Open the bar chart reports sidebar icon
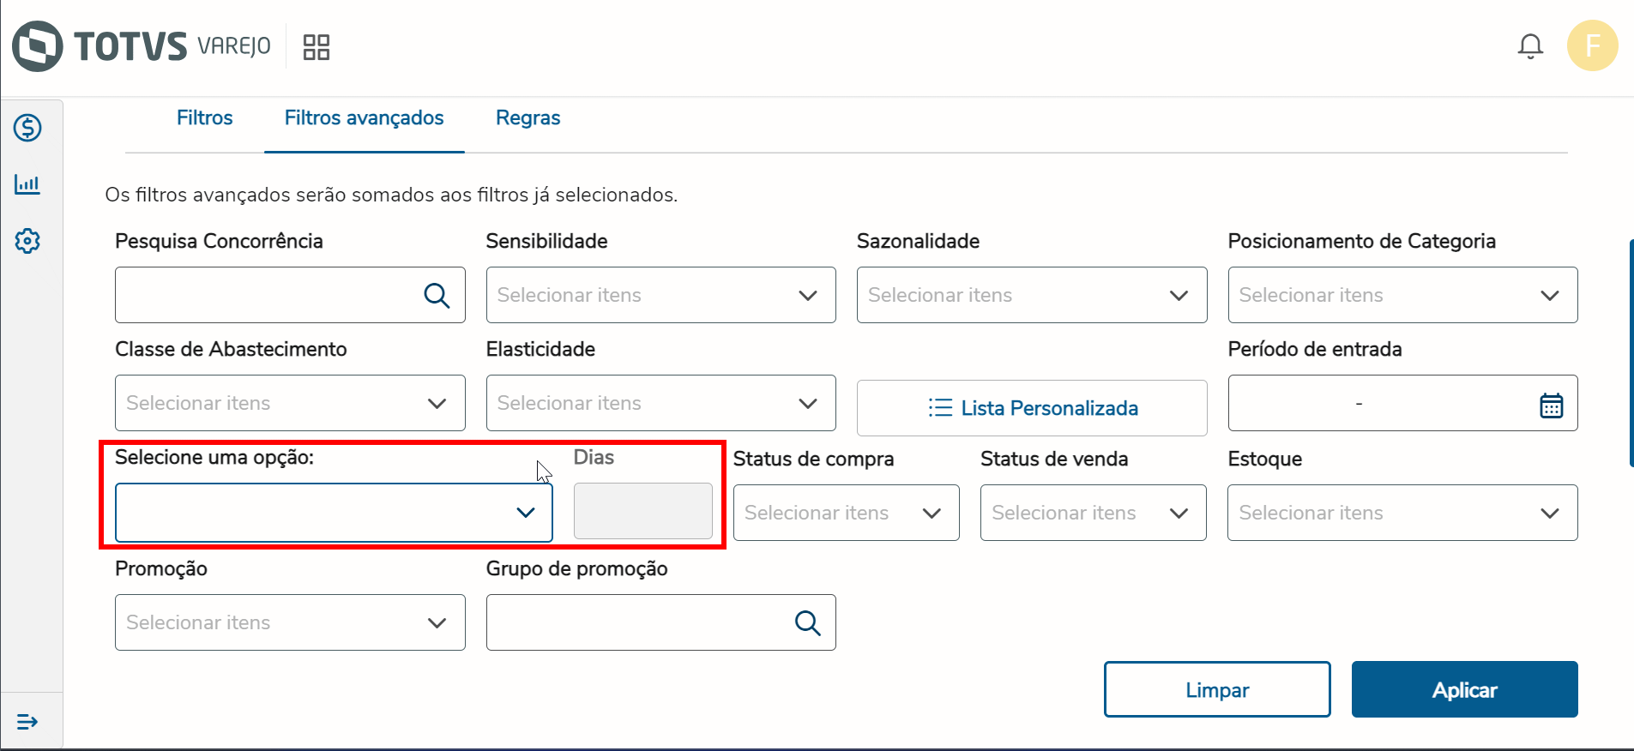This screenshot has height=751, width=1634. (x=27, y=184)
